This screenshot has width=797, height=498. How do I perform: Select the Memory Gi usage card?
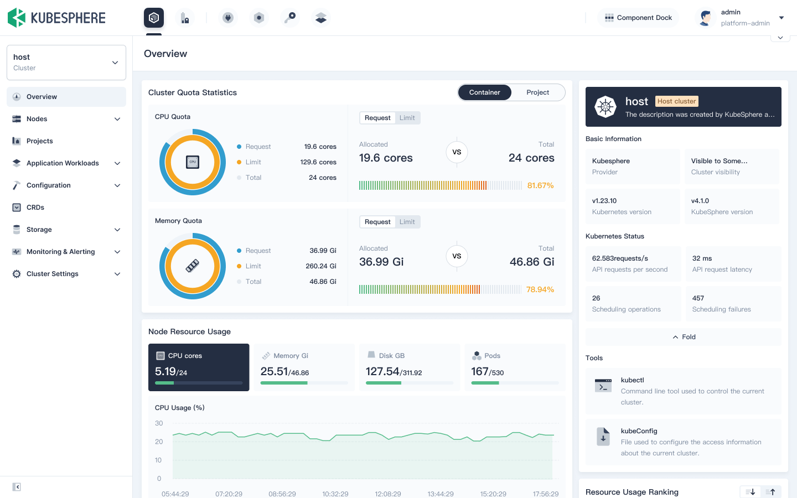(x=304, y=367)
